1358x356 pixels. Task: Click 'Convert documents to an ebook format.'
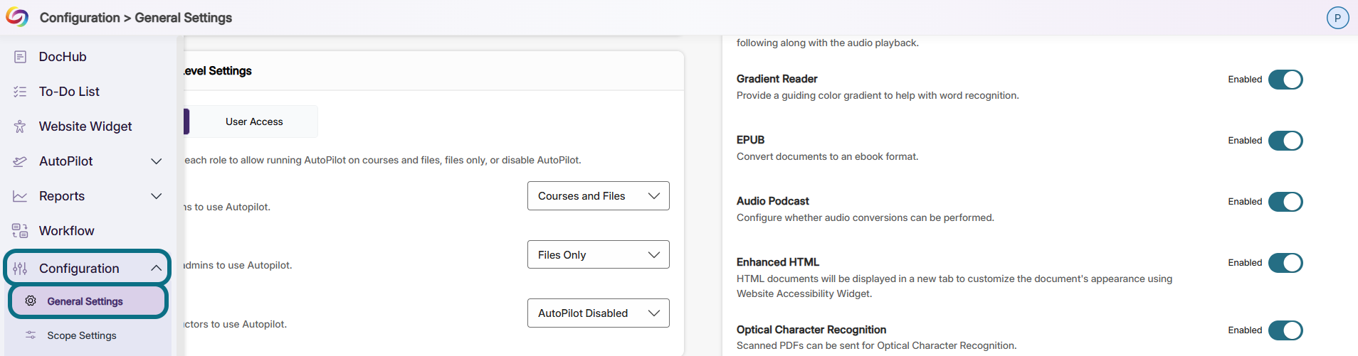point(827,156)
